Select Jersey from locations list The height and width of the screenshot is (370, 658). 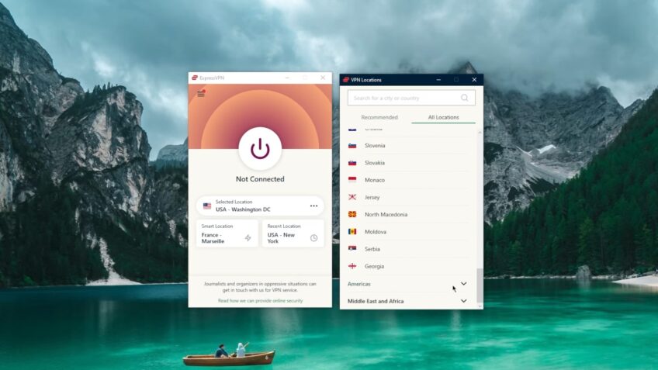pos(408,197)
